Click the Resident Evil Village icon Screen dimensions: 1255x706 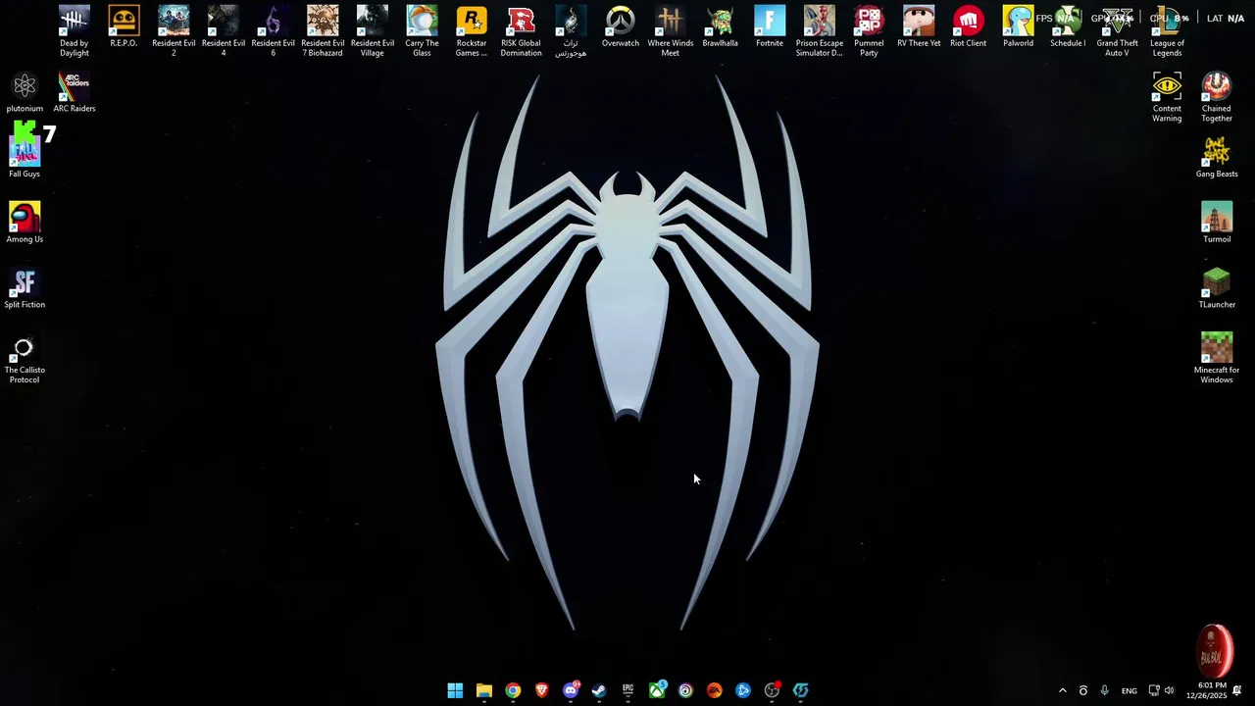tap(373, 31)
